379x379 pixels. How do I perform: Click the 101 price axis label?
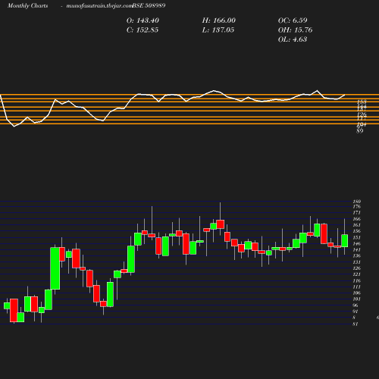pyautogui.click(x=356, y=299)
